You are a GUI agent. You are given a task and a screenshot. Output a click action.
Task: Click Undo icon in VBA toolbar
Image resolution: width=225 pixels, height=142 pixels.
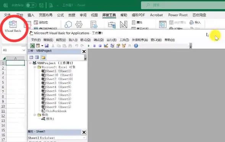pyautogui.click(x=76, y=46)
